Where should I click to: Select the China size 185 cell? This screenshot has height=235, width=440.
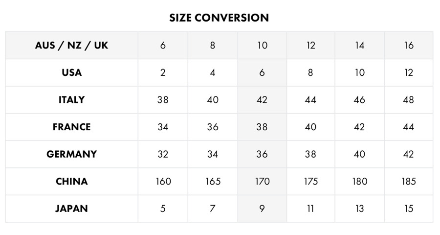point(409,181)
